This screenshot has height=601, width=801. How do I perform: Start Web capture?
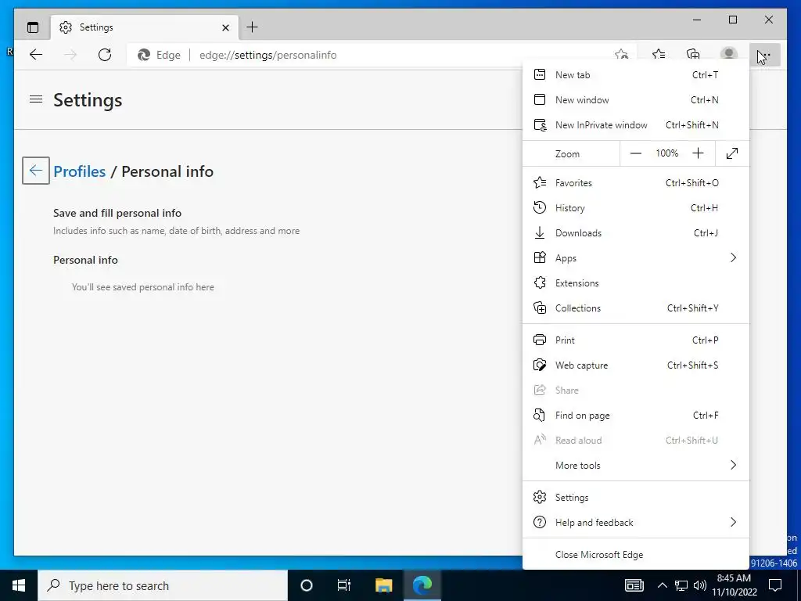[x=636, y=365]
